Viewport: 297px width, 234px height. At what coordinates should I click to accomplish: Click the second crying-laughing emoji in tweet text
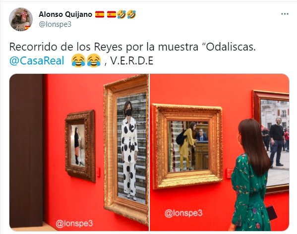click(94, 60)
